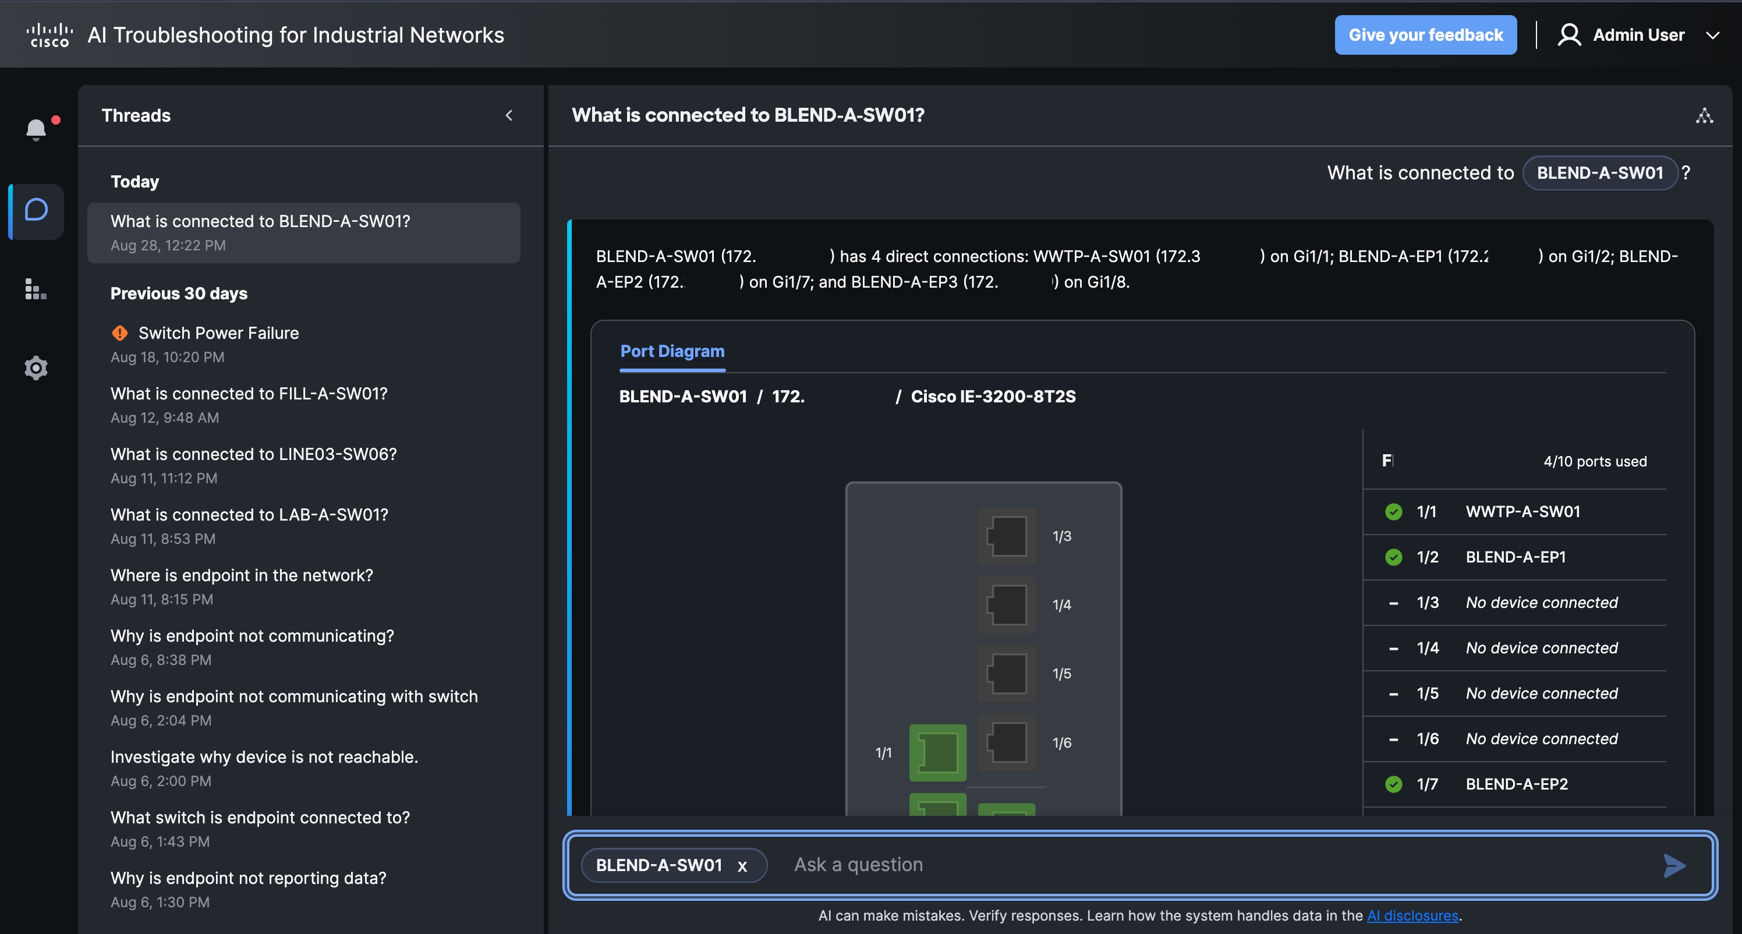Click the '4/10 ports used' label
1742x934 pixels.
(x=1595, y=461)
